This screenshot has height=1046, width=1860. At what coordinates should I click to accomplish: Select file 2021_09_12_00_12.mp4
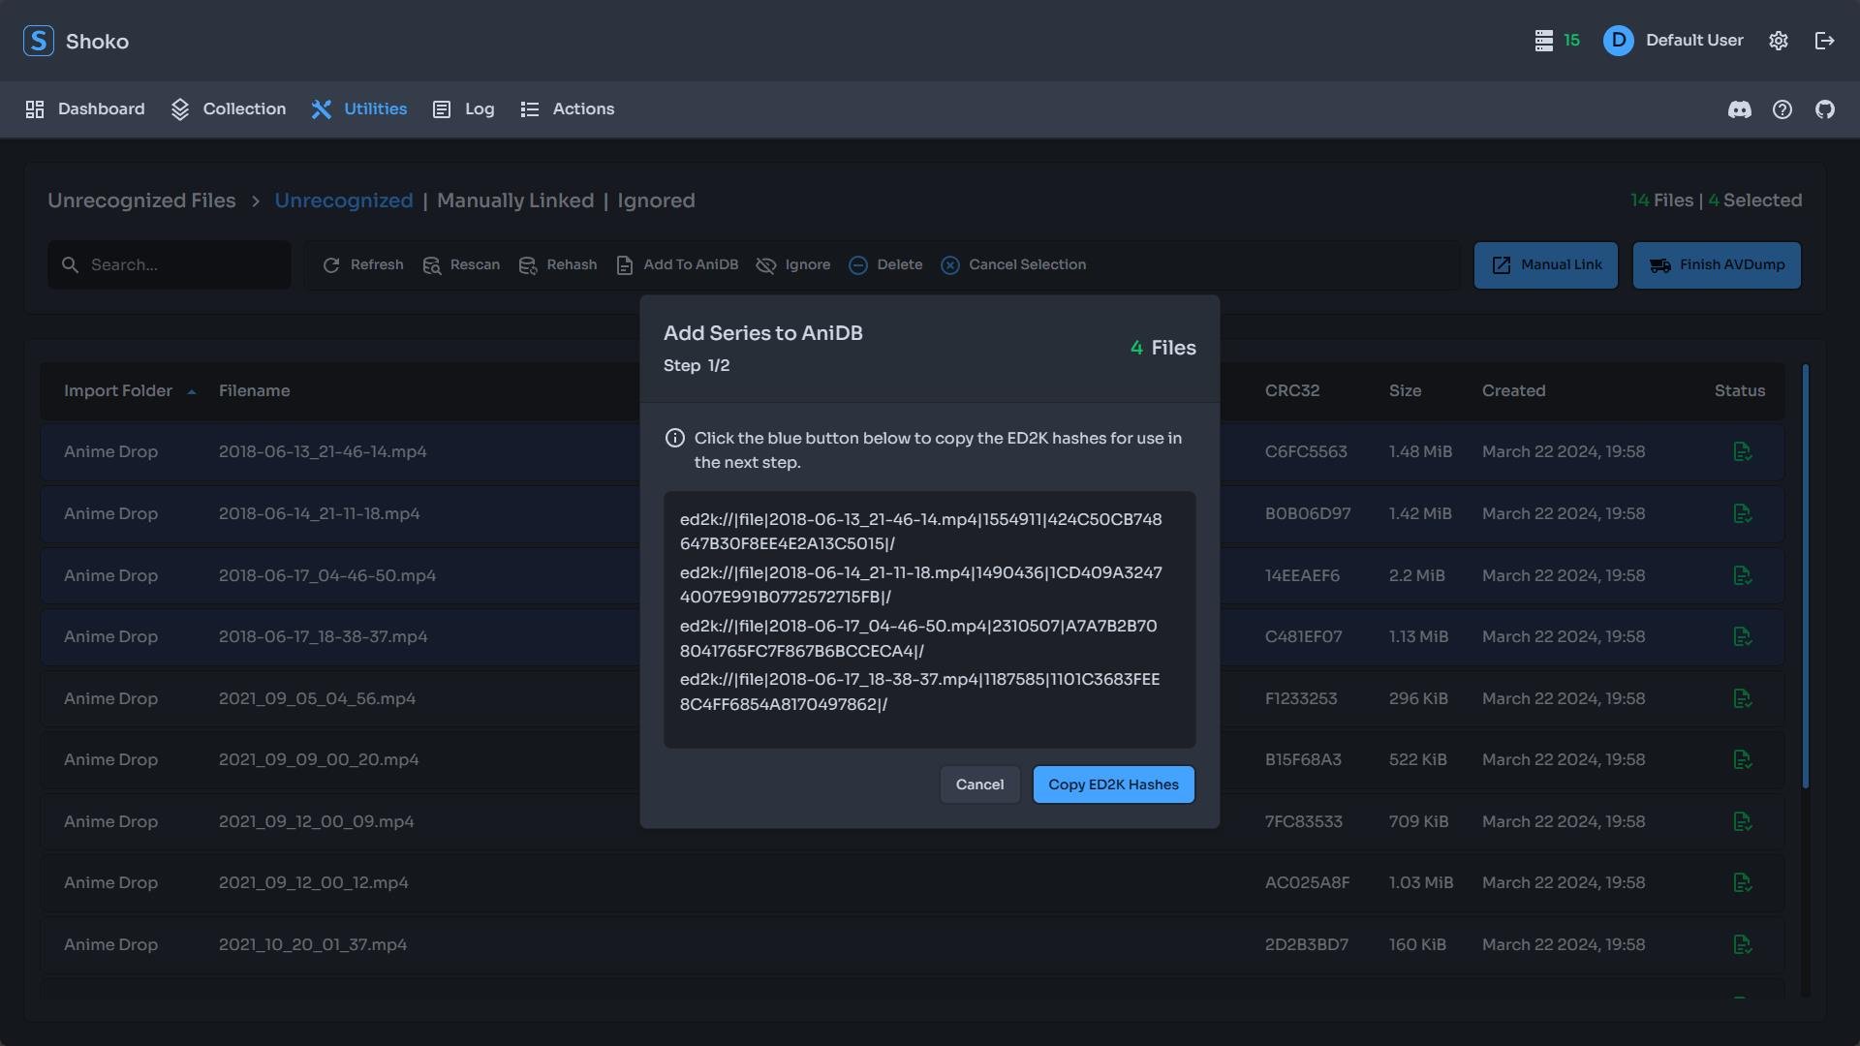pos(313,883)
